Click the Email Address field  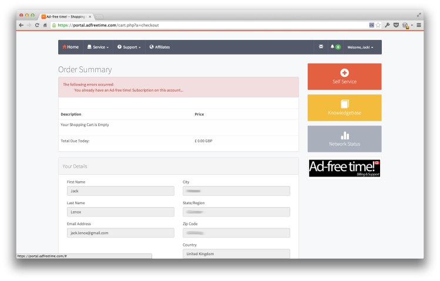(120, 233)
